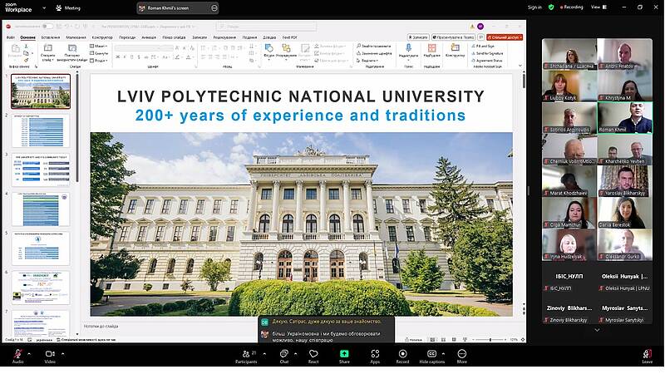Click the green Share screen button

[344, 356]
